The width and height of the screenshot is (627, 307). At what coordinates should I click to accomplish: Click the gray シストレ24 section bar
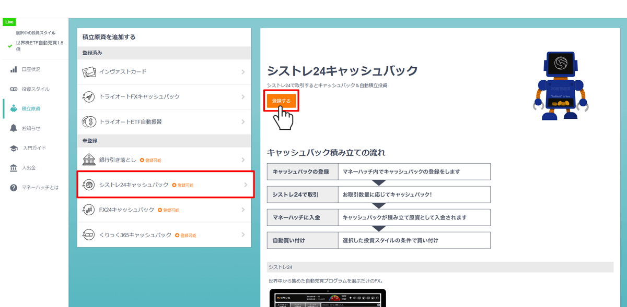pyautogui.click(x=440, y=267)
